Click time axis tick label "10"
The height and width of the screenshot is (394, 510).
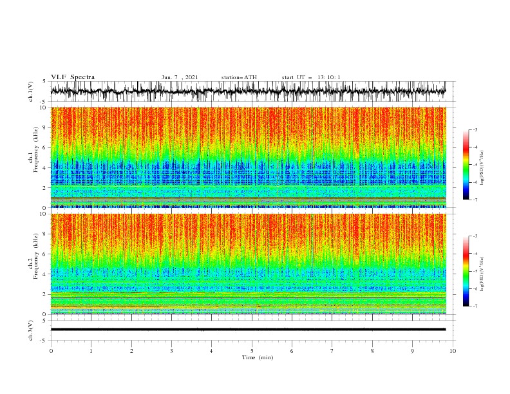pyautogui.click(x=453, y=351)
